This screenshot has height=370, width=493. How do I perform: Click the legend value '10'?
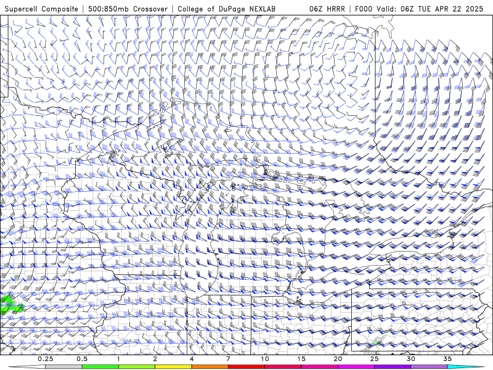point(265,359)
